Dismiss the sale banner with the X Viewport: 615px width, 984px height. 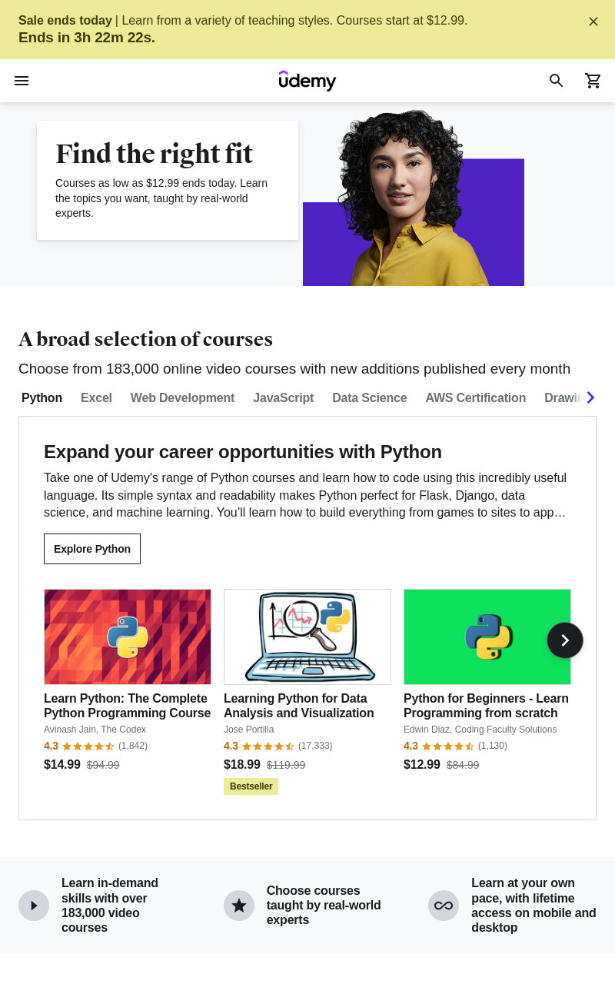pyautogui.click(x=593, y=22)
